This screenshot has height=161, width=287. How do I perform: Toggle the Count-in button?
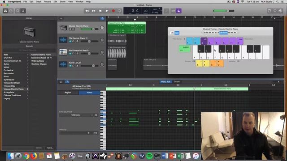click(173, 11)
